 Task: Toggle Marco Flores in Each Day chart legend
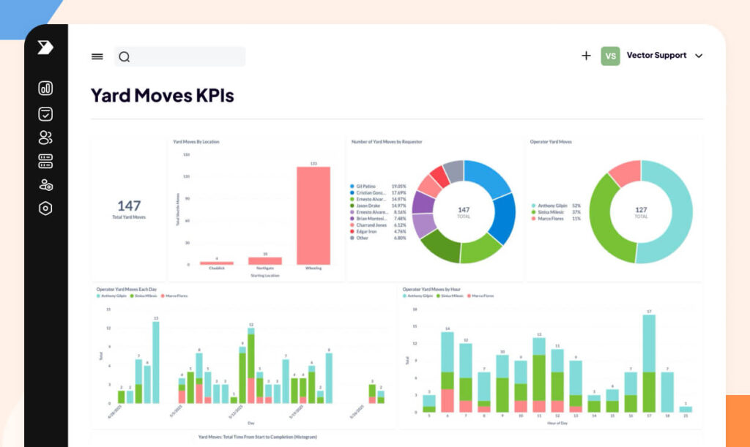(x=174, y=296)
